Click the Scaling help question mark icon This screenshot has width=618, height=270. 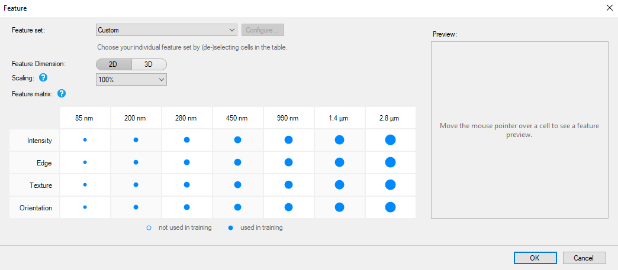[x=43, y=77]
